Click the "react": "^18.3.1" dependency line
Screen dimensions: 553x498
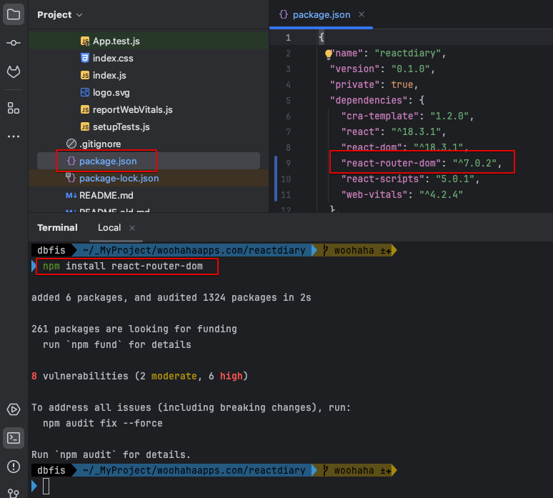pyautogui.click(x=393, y=132)
